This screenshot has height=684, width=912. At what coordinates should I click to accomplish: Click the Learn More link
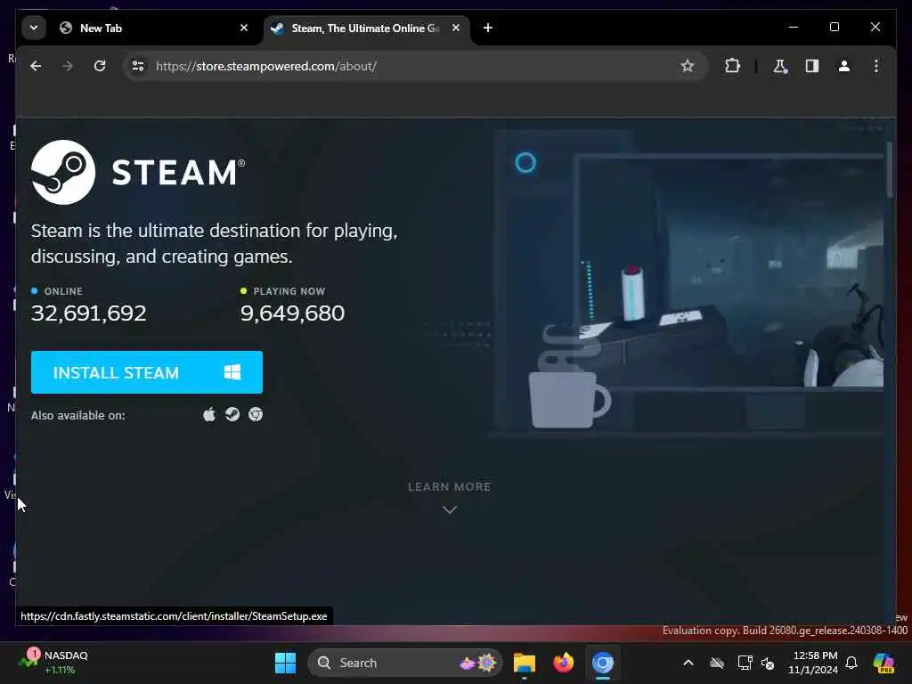point(449,487)
